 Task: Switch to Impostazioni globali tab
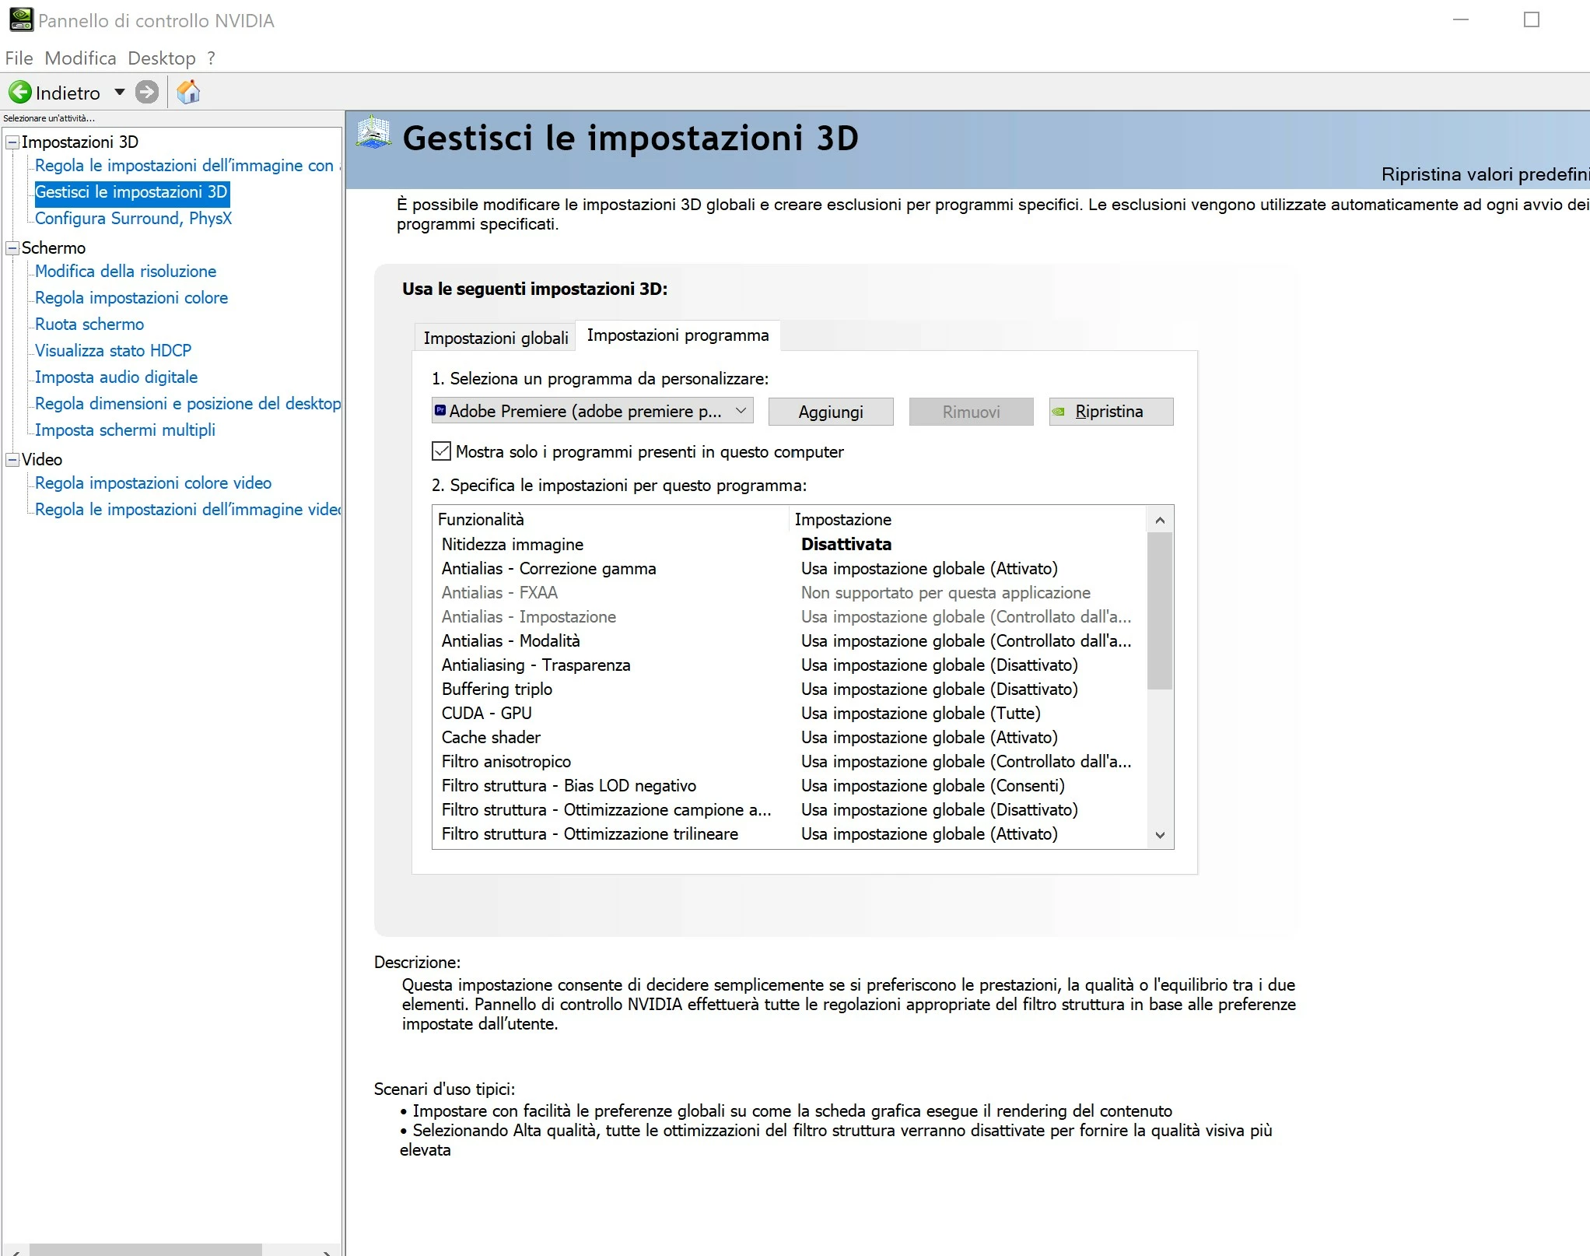(496, 338)
